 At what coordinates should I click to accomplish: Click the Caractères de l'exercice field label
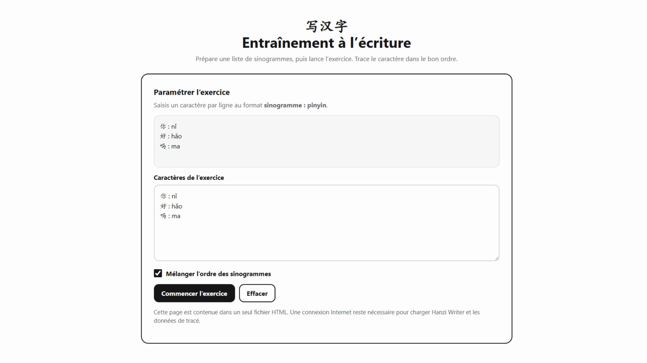(189, 177)
